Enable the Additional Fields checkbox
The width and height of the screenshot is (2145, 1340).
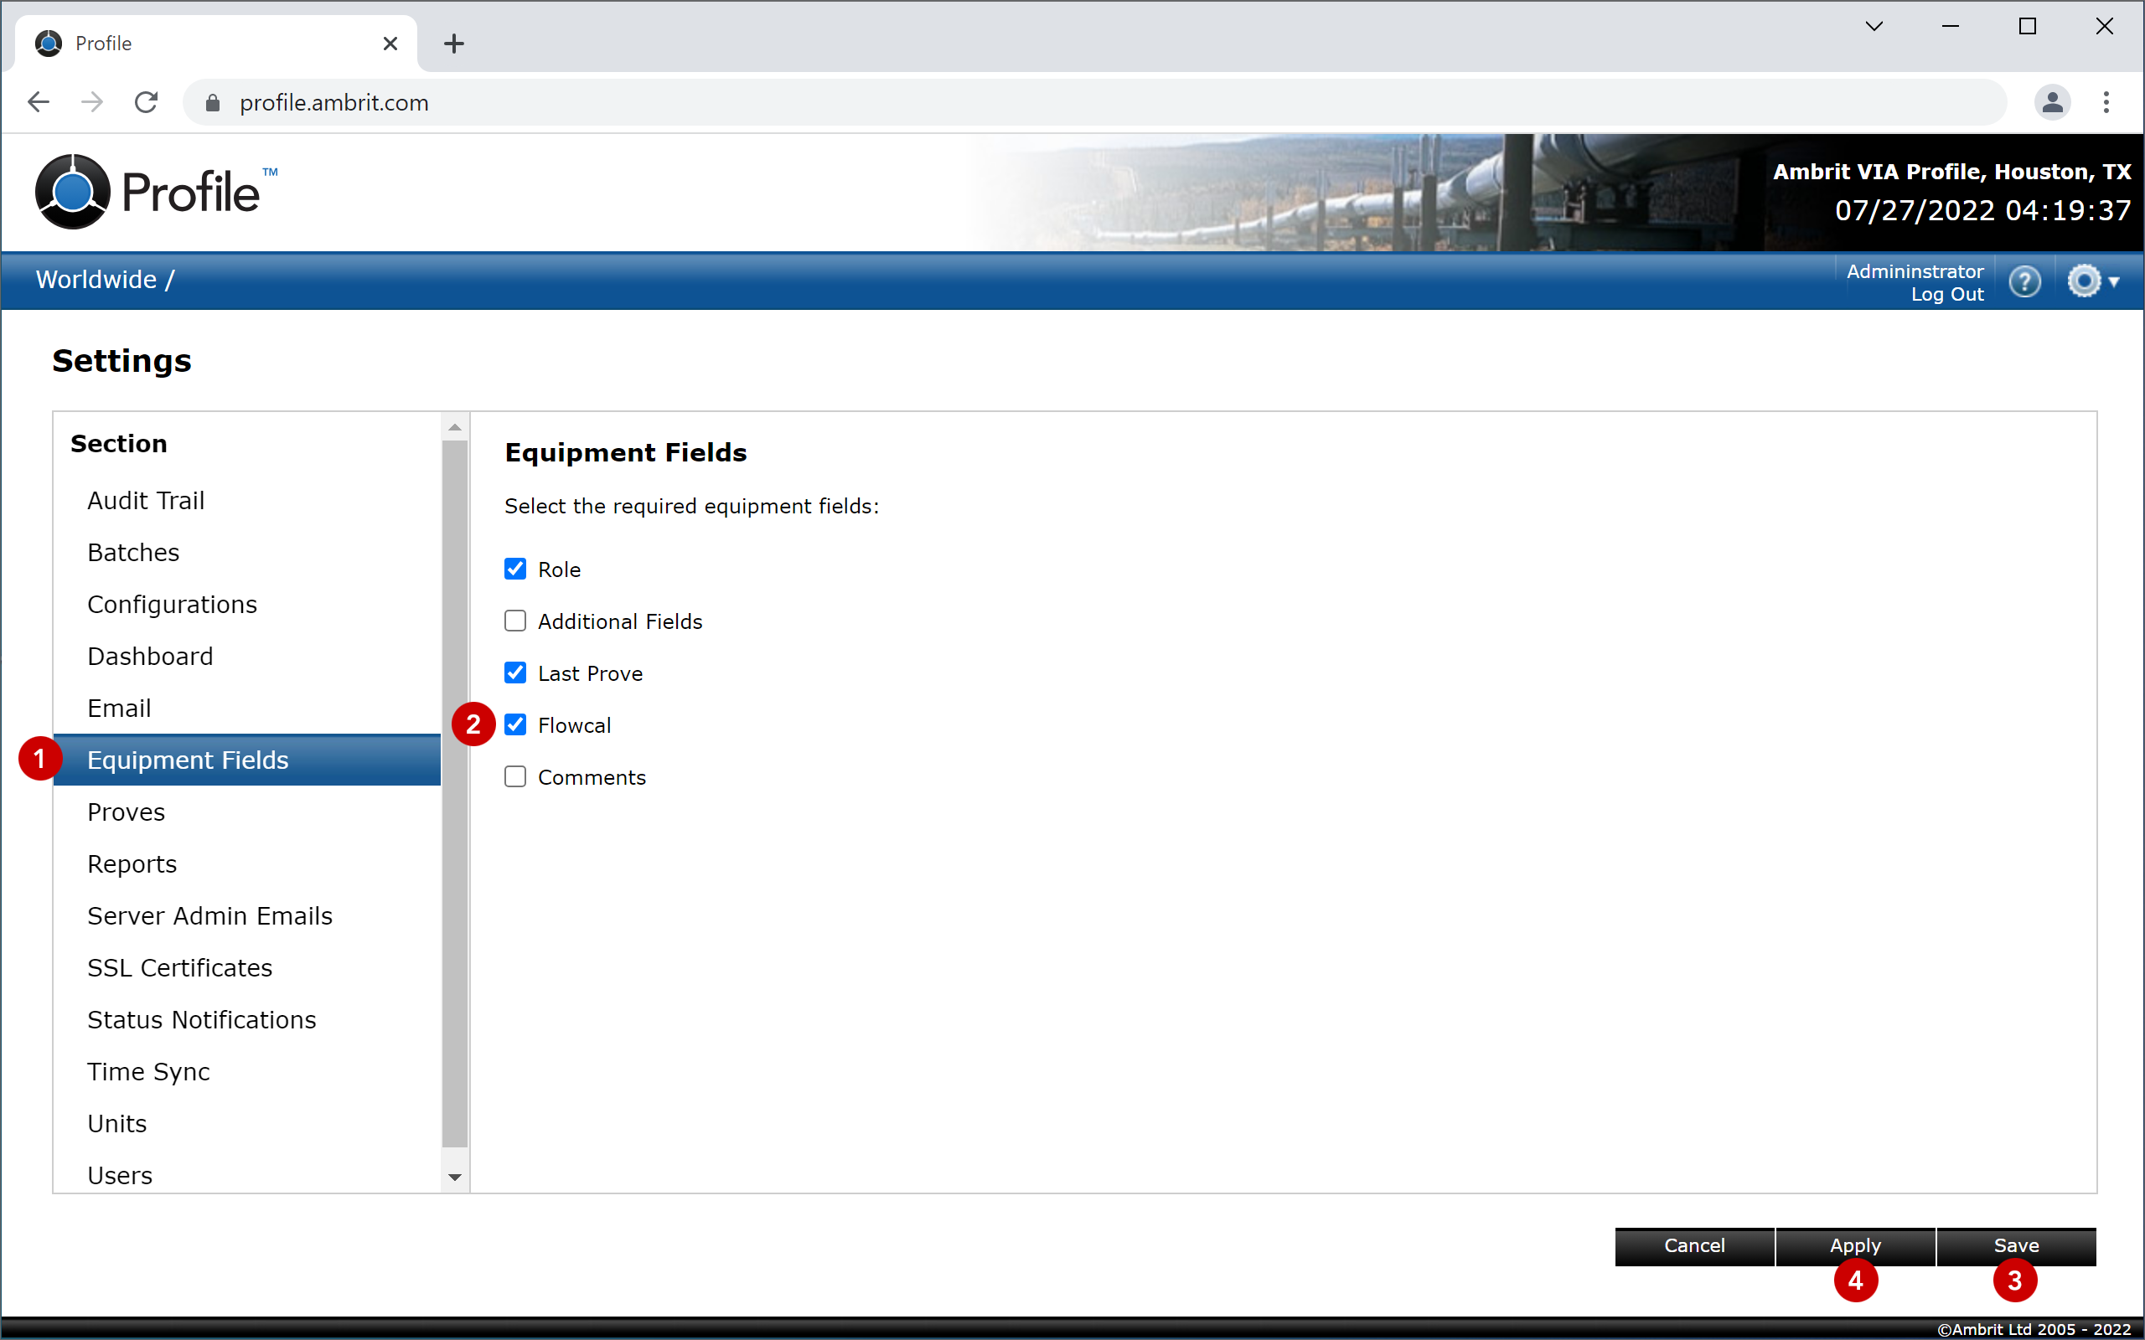[515, 621]
